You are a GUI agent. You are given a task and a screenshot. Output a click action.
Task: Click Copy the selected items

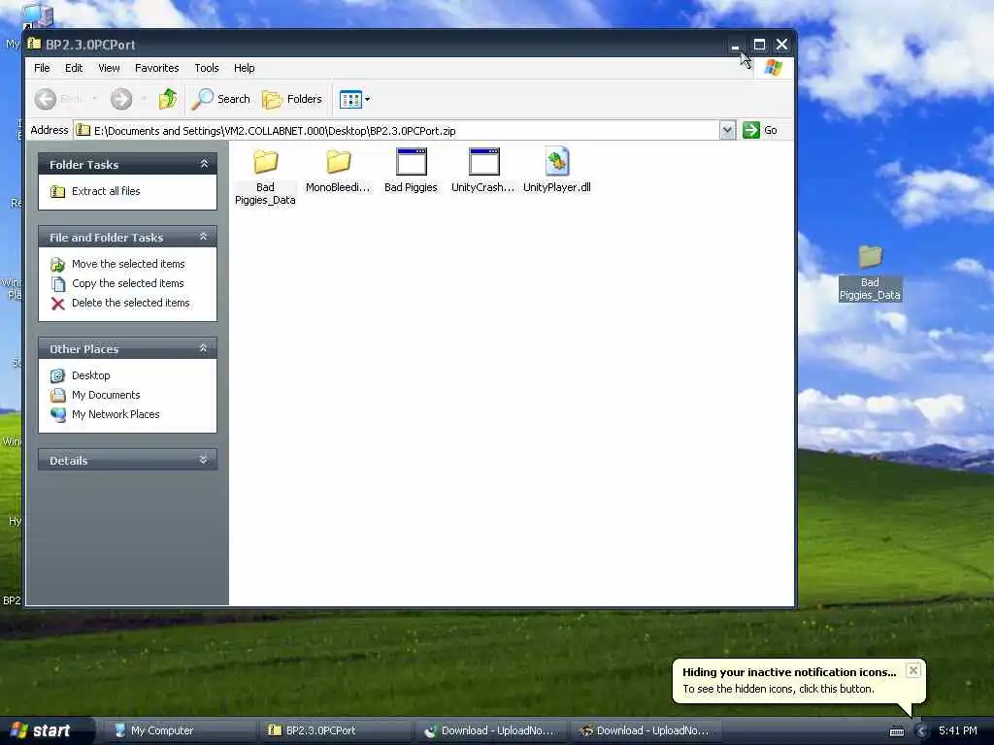(x=117, y=283)
